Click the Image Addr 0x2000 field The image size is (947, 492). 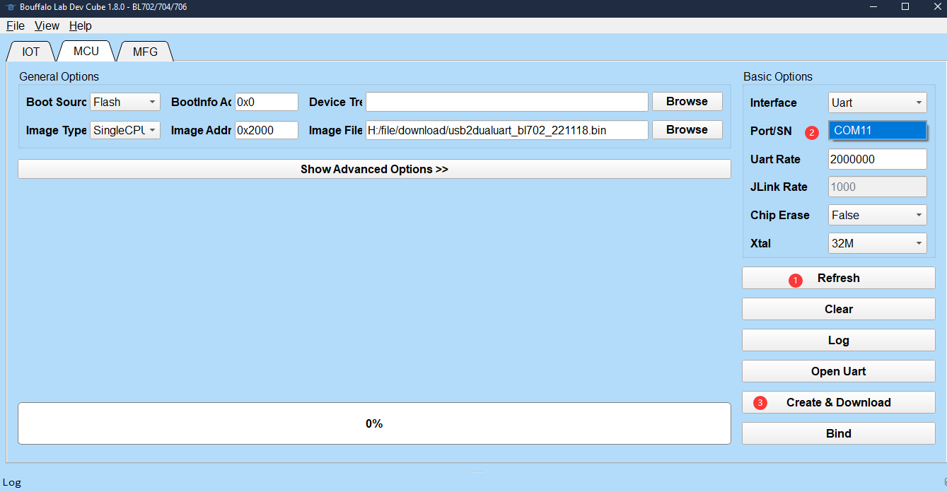(x=267, y=130)
